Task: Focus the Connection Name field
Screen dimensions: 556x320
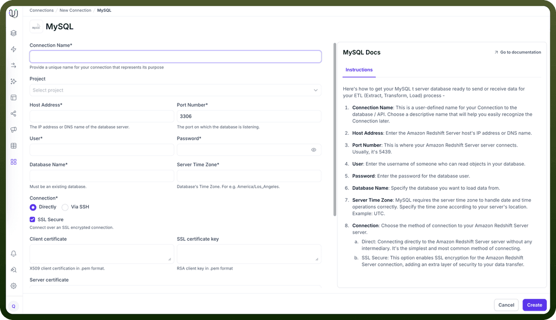Action: pos(176,57)
